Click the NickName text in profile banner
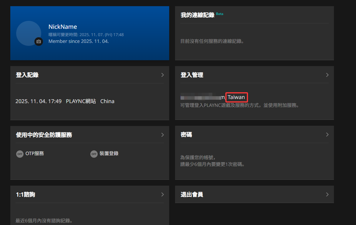 coord(63,27)
